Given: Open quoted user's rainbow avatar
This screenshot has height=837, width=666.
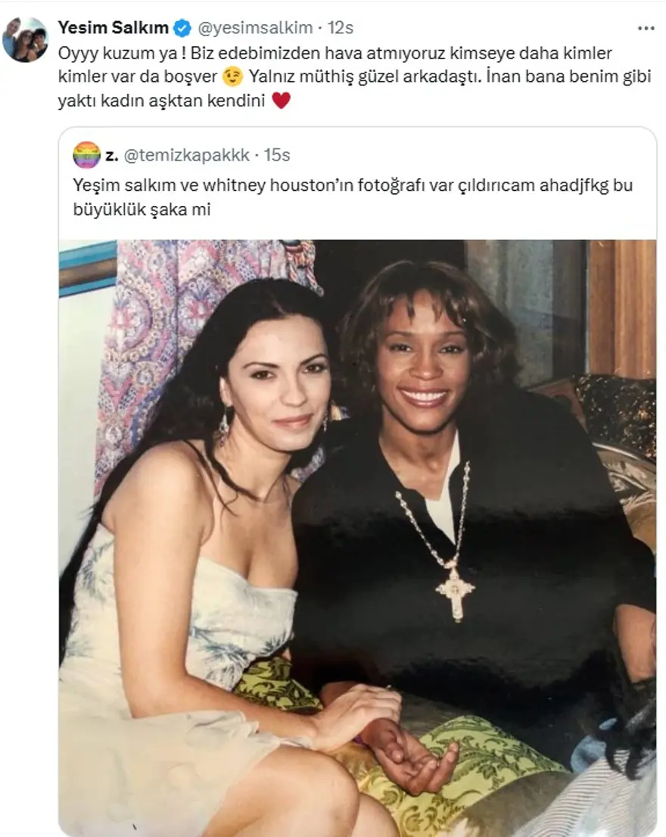Looking at the screenshot, I should 86,155.
